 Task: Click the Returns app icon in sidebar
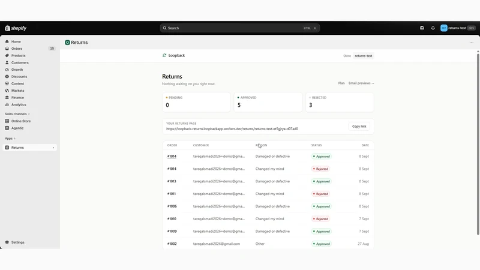[x=7, y=148]
